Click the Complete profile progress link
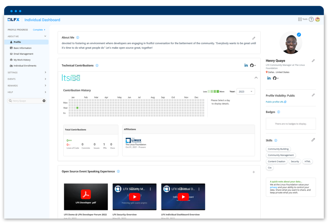 coord(38,29)
